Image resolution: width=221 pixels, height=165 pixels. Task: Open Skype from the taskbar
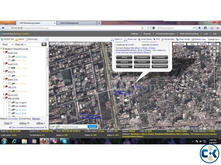(x=64, y=141)
